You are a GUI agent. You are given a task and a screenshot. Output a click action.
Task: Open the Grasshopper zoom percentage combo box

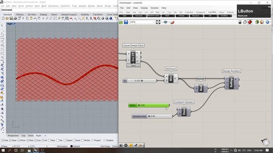142,22
